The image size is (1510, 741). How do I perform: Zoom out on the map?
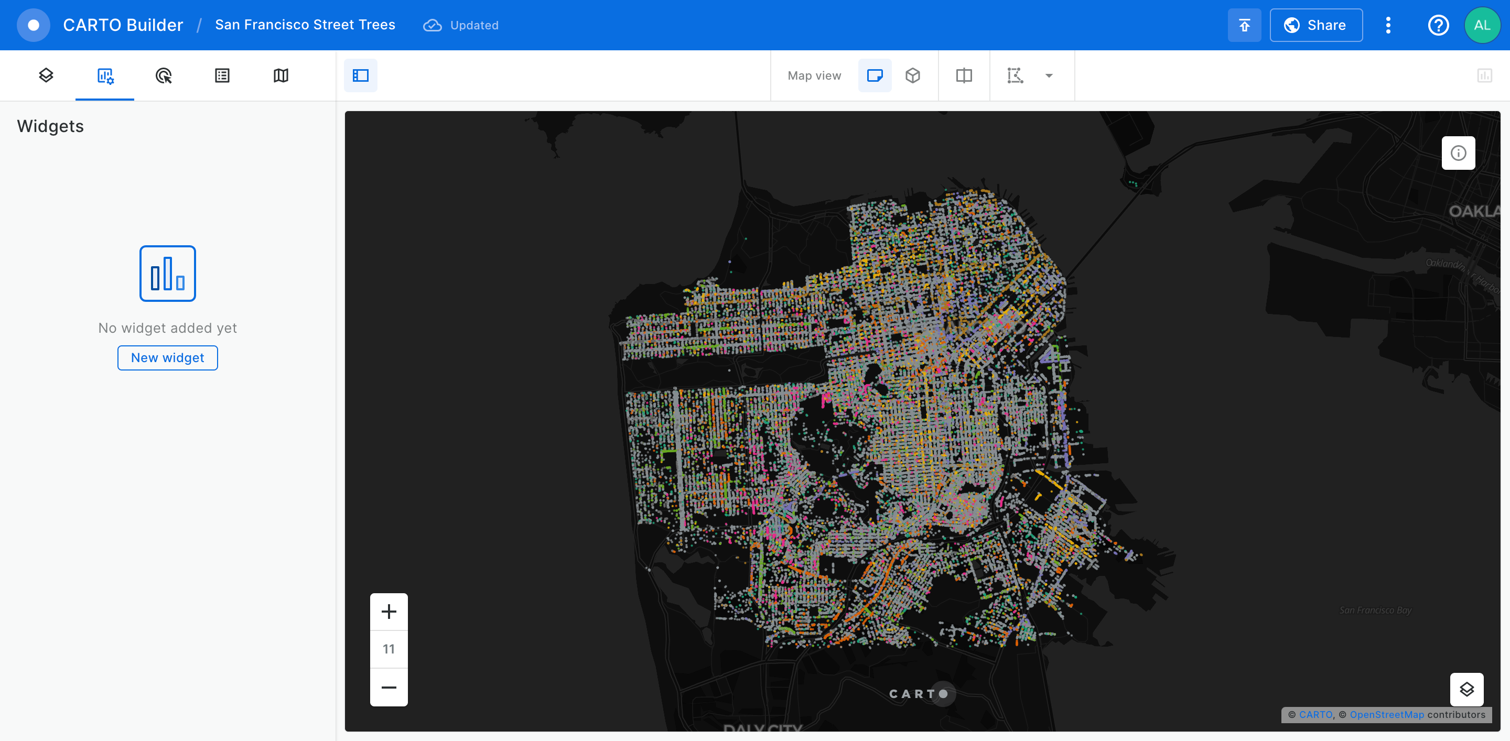(389, 687)
